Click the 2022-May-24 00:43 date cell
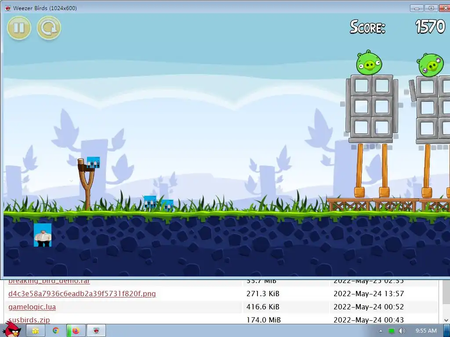The width and height of the screenshot is (450, 337). pyautogui.click(x=369, y=320)
